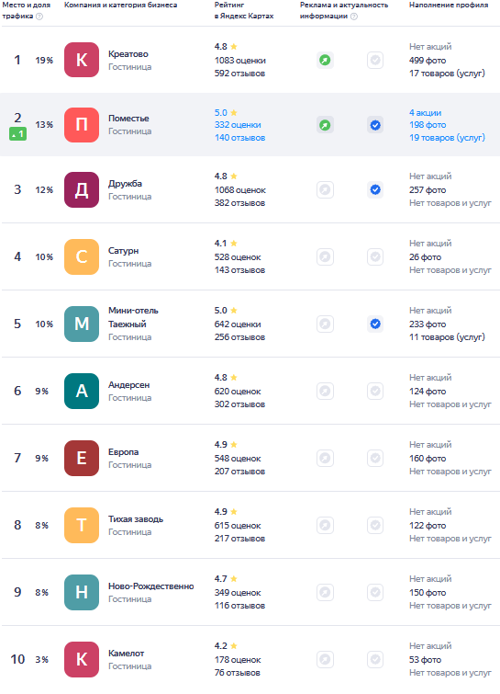
Task: Click the Европа dark red 'Е' logo
Action: (x=82, y=458)
